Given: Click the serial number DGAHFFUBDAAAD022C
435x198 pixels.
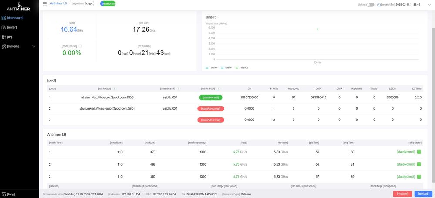Looking at the screenshot, I should click(x=201, y=194).
